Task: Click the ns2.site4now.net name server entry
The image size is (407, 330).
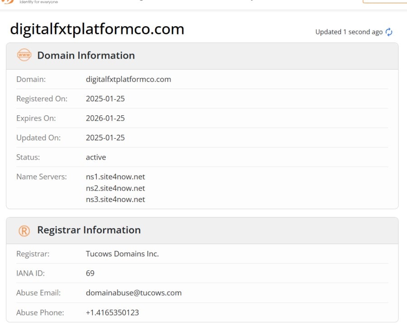Action: click(x=115, y=188)
